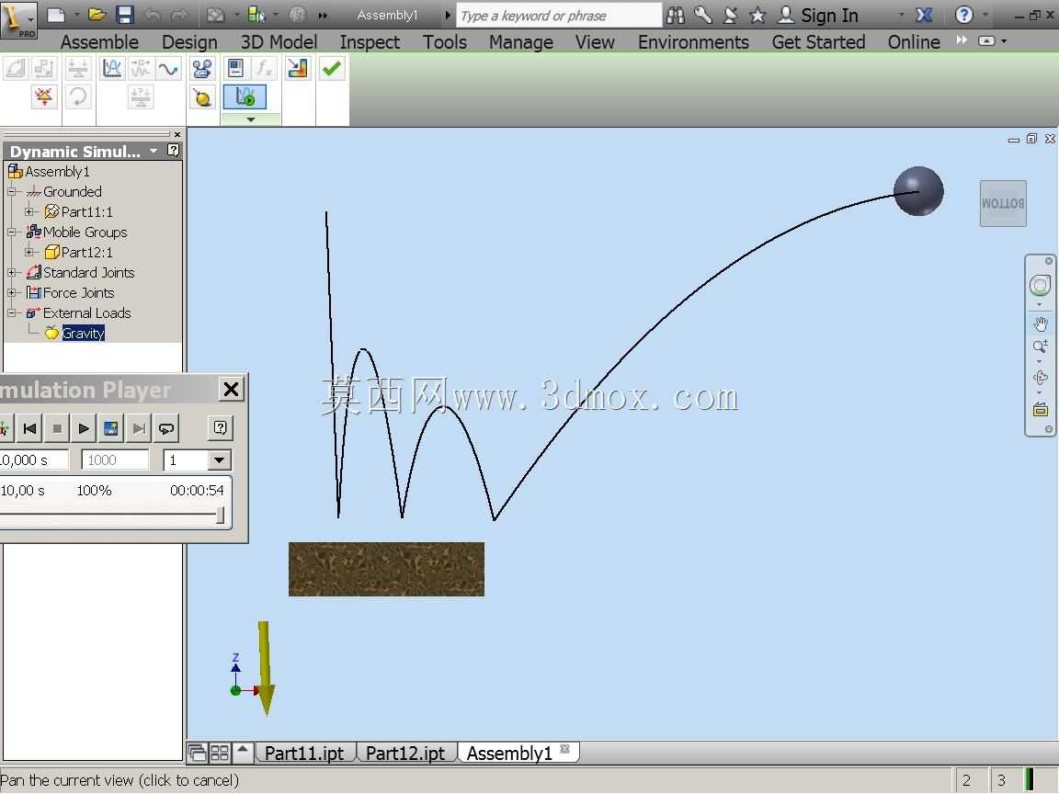Image resolution: width=1059 pixels, height=794 pixels.
Task: Open the Environments ribbon tab
Action: [x=694, y=42]
